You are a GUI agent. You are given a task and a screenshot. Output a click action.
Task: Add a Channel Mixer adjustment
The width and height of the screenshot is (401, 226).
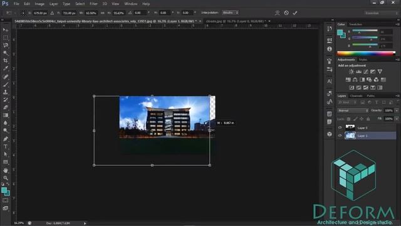(376, 80)
